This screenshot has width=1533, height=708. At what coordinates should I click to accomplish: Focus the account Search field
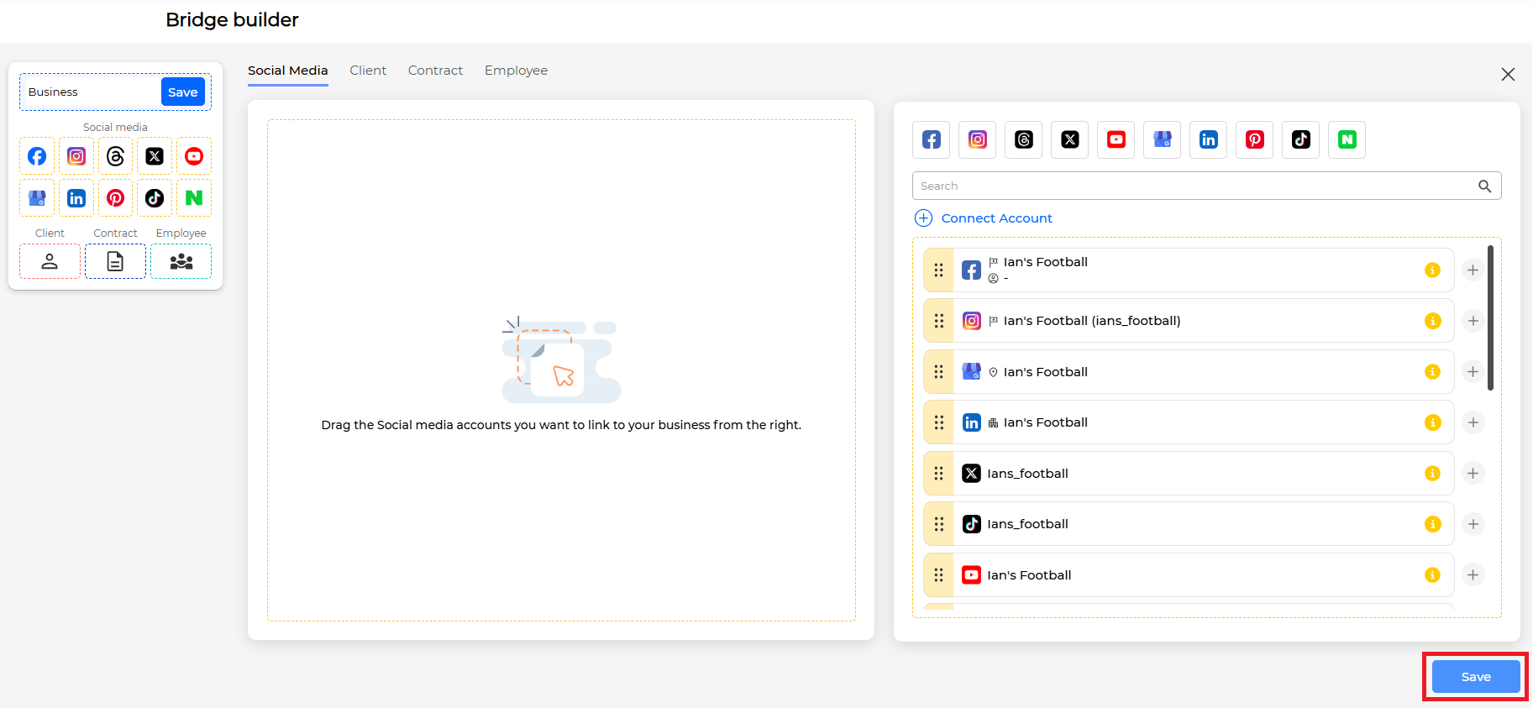1206,186
